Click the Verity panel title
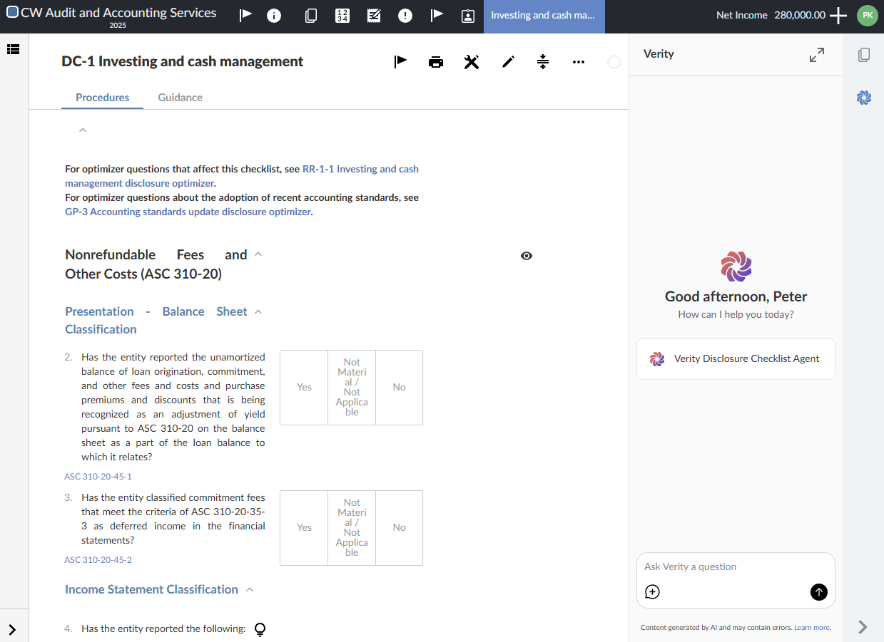The image size is (884, 642). [x=659, y=54]
